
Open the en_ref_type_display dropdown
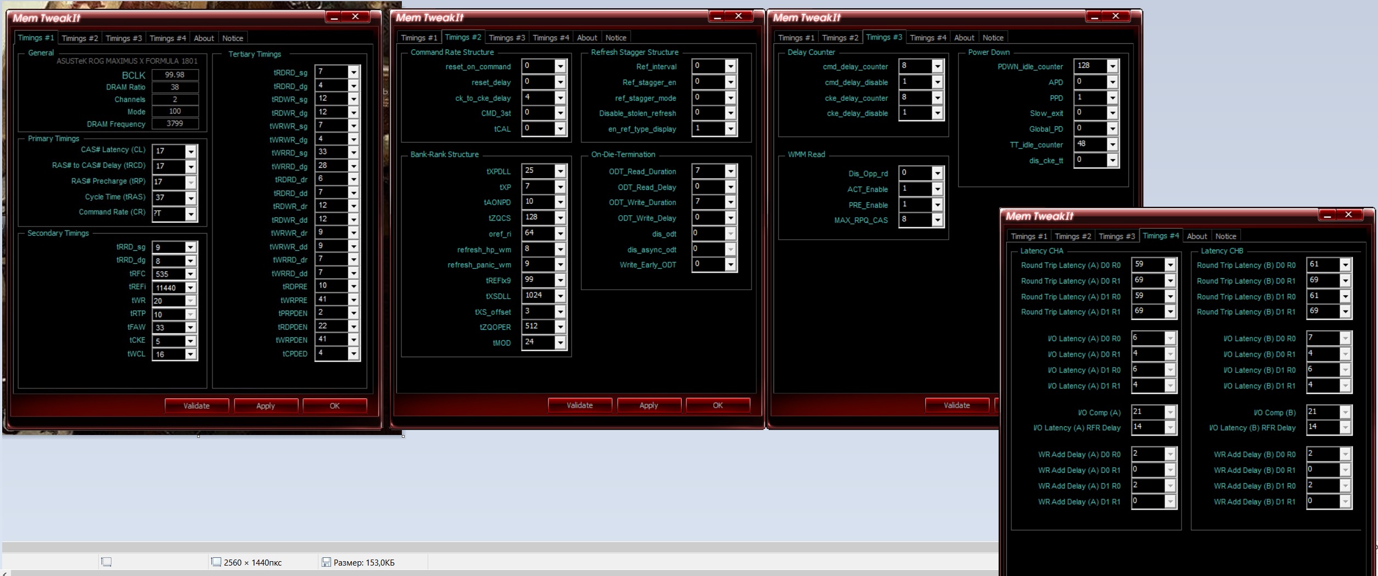click(x=730, y=129)
